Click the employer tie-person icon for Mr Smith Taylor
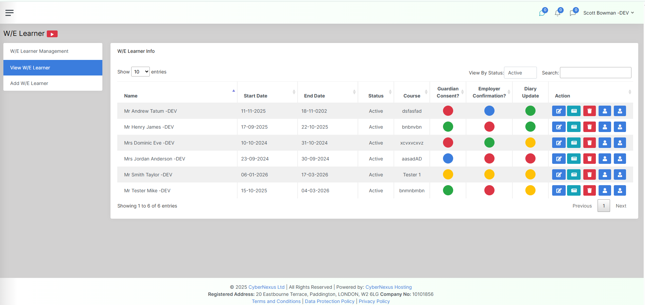Viewport: 645px width, 305px height. (x=620, y=175)
